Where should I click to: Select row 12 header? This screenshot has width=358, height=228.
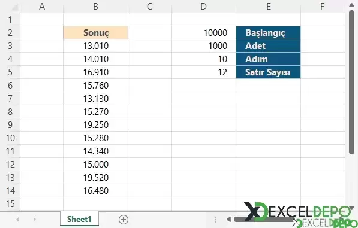(x=10, y=164)
